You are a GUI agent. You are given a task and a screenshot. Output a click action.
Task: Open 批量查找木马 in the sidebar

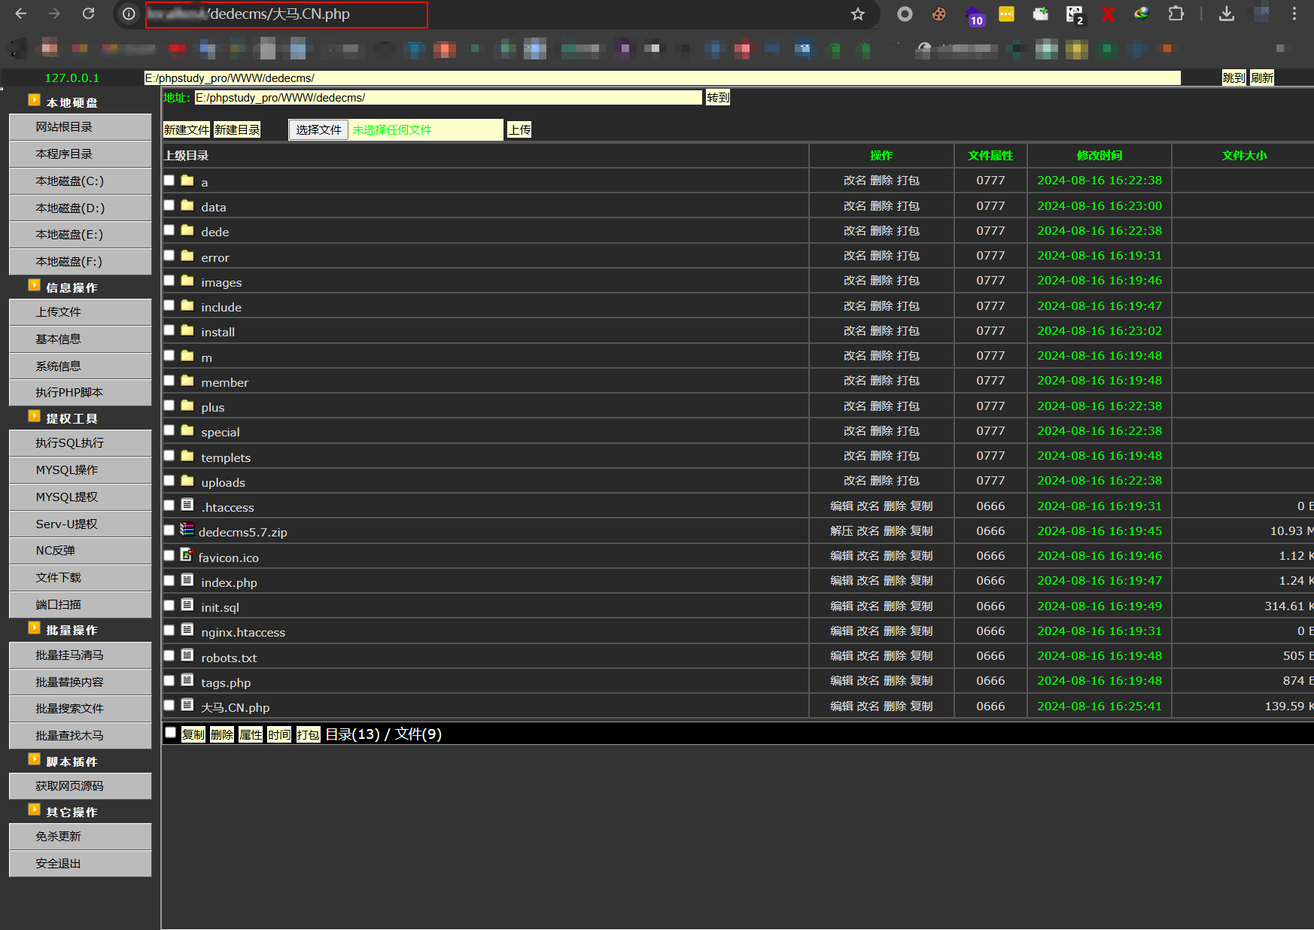[80, 736]
